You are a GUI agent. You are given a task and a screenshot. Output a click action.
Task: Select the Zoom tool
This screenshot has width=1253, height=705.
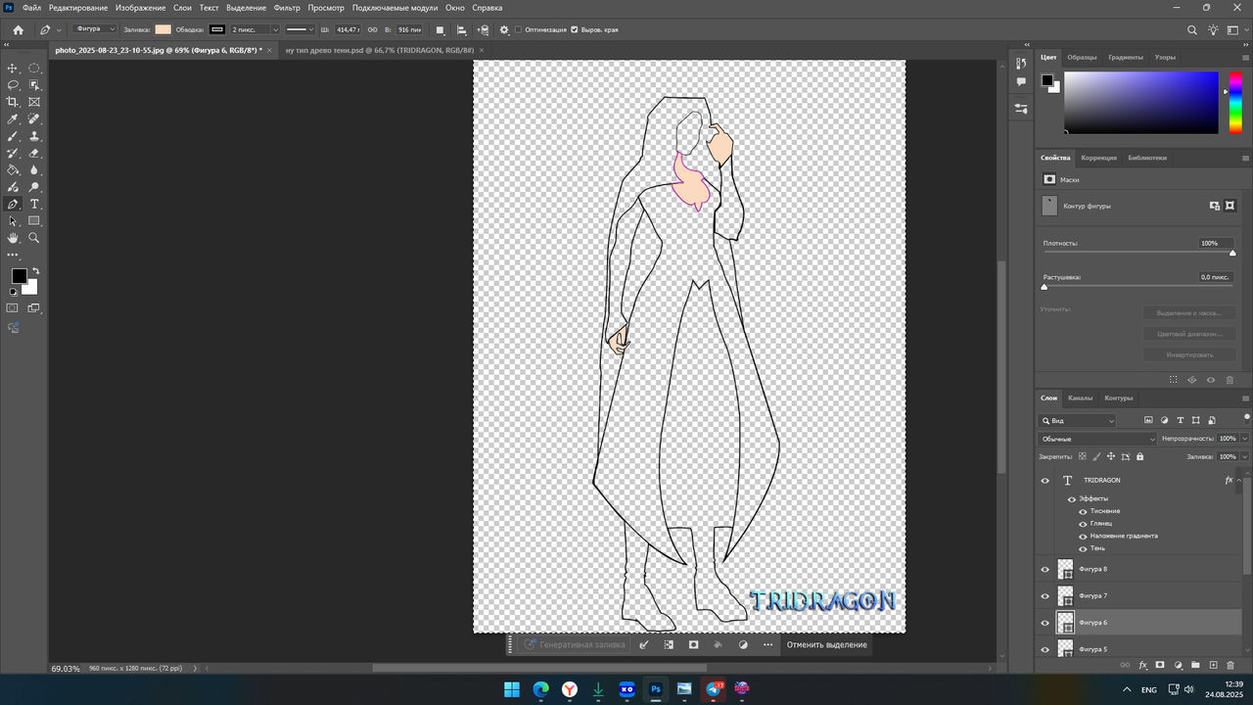[34, 238]
